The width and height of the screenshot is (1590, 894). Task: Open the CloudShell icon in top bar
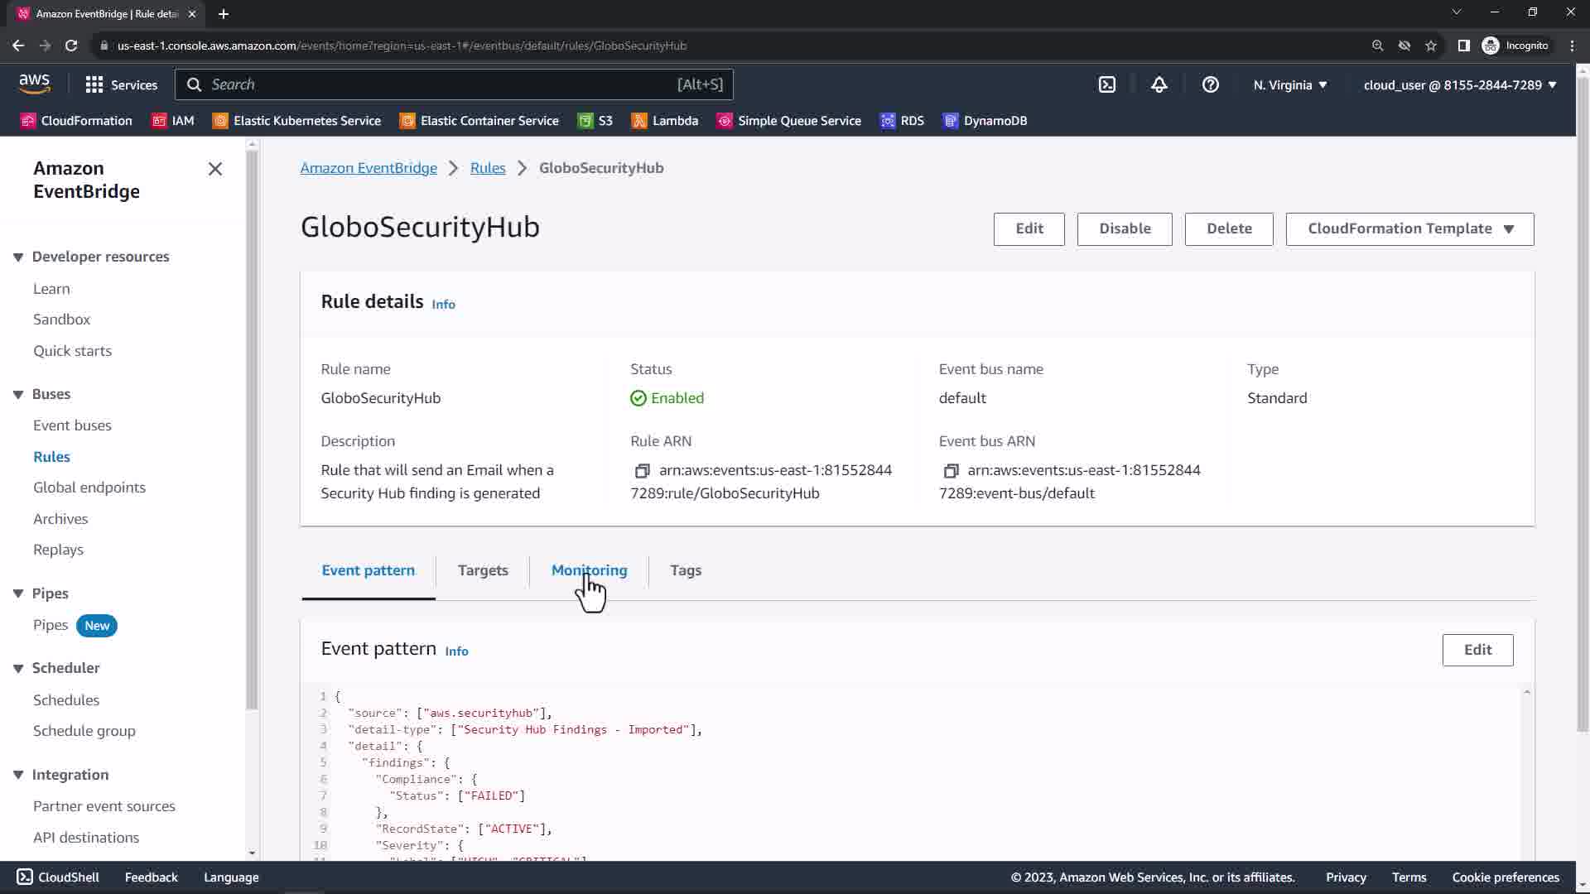click(1107, 84)
